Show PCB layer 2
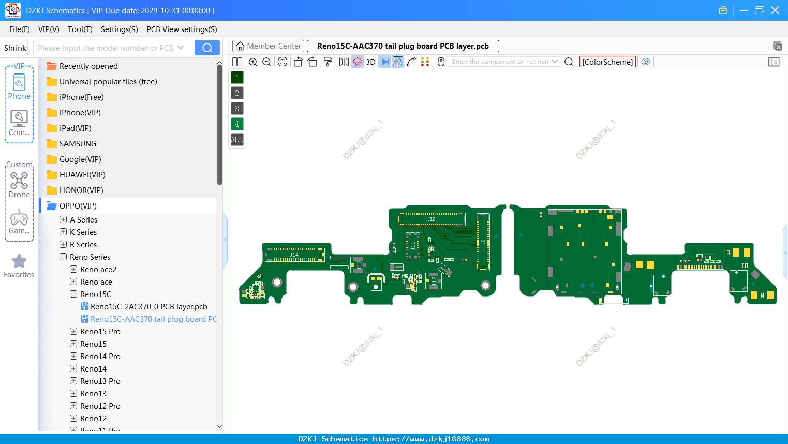 click(x=237, y=93)
